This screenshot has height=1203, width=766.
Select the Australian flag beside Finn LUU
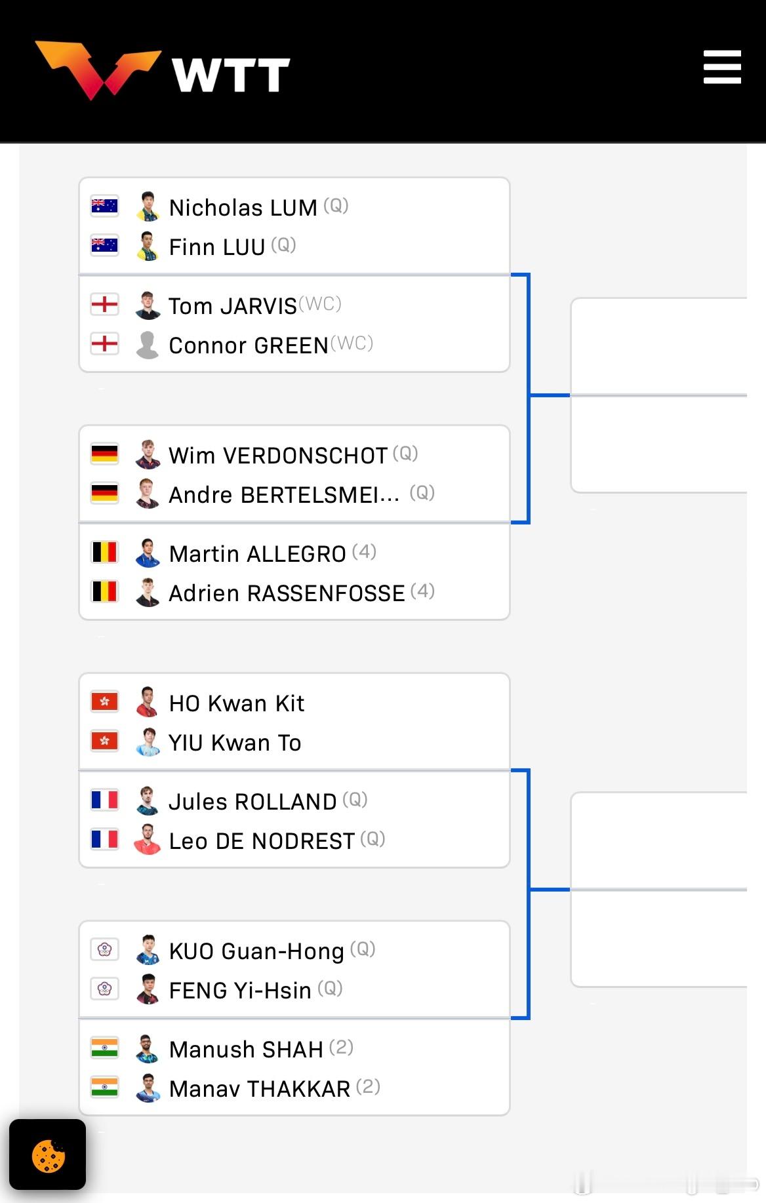coord(104,246)
